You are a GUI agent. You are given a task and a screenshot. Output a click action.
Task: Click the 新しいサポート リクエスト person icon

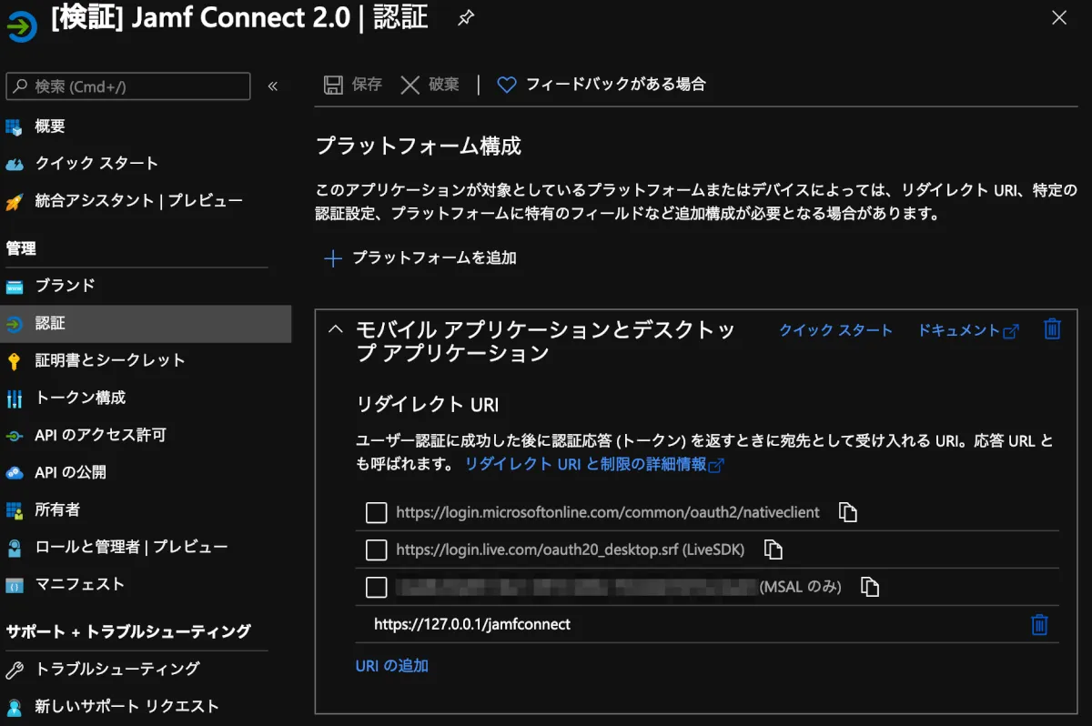14,707
